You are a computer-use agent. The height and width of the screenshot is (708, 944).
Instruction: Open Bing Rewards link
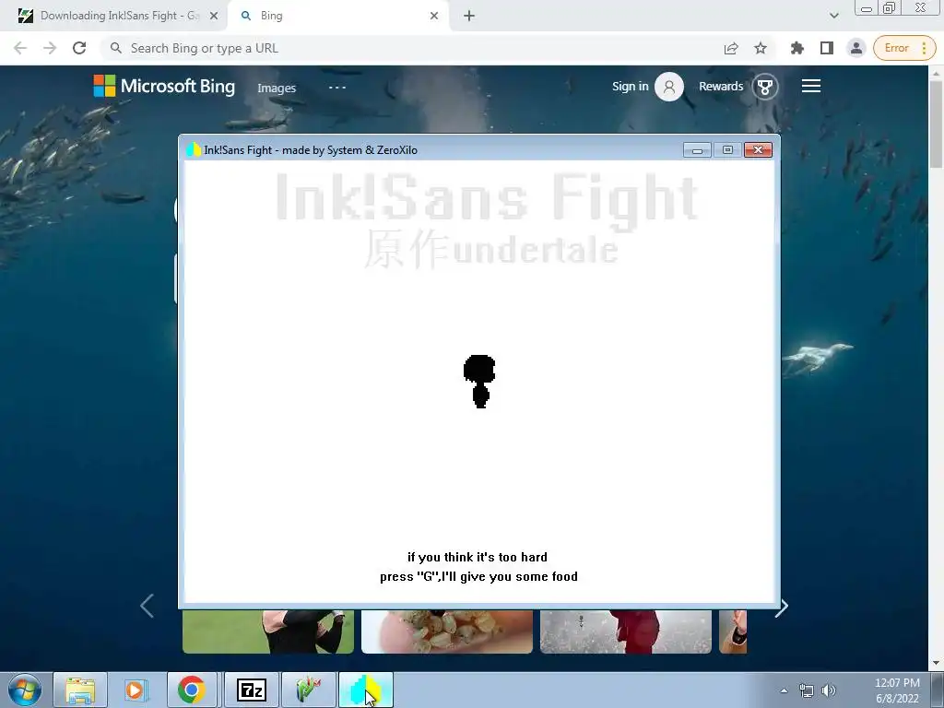[721, 86]
